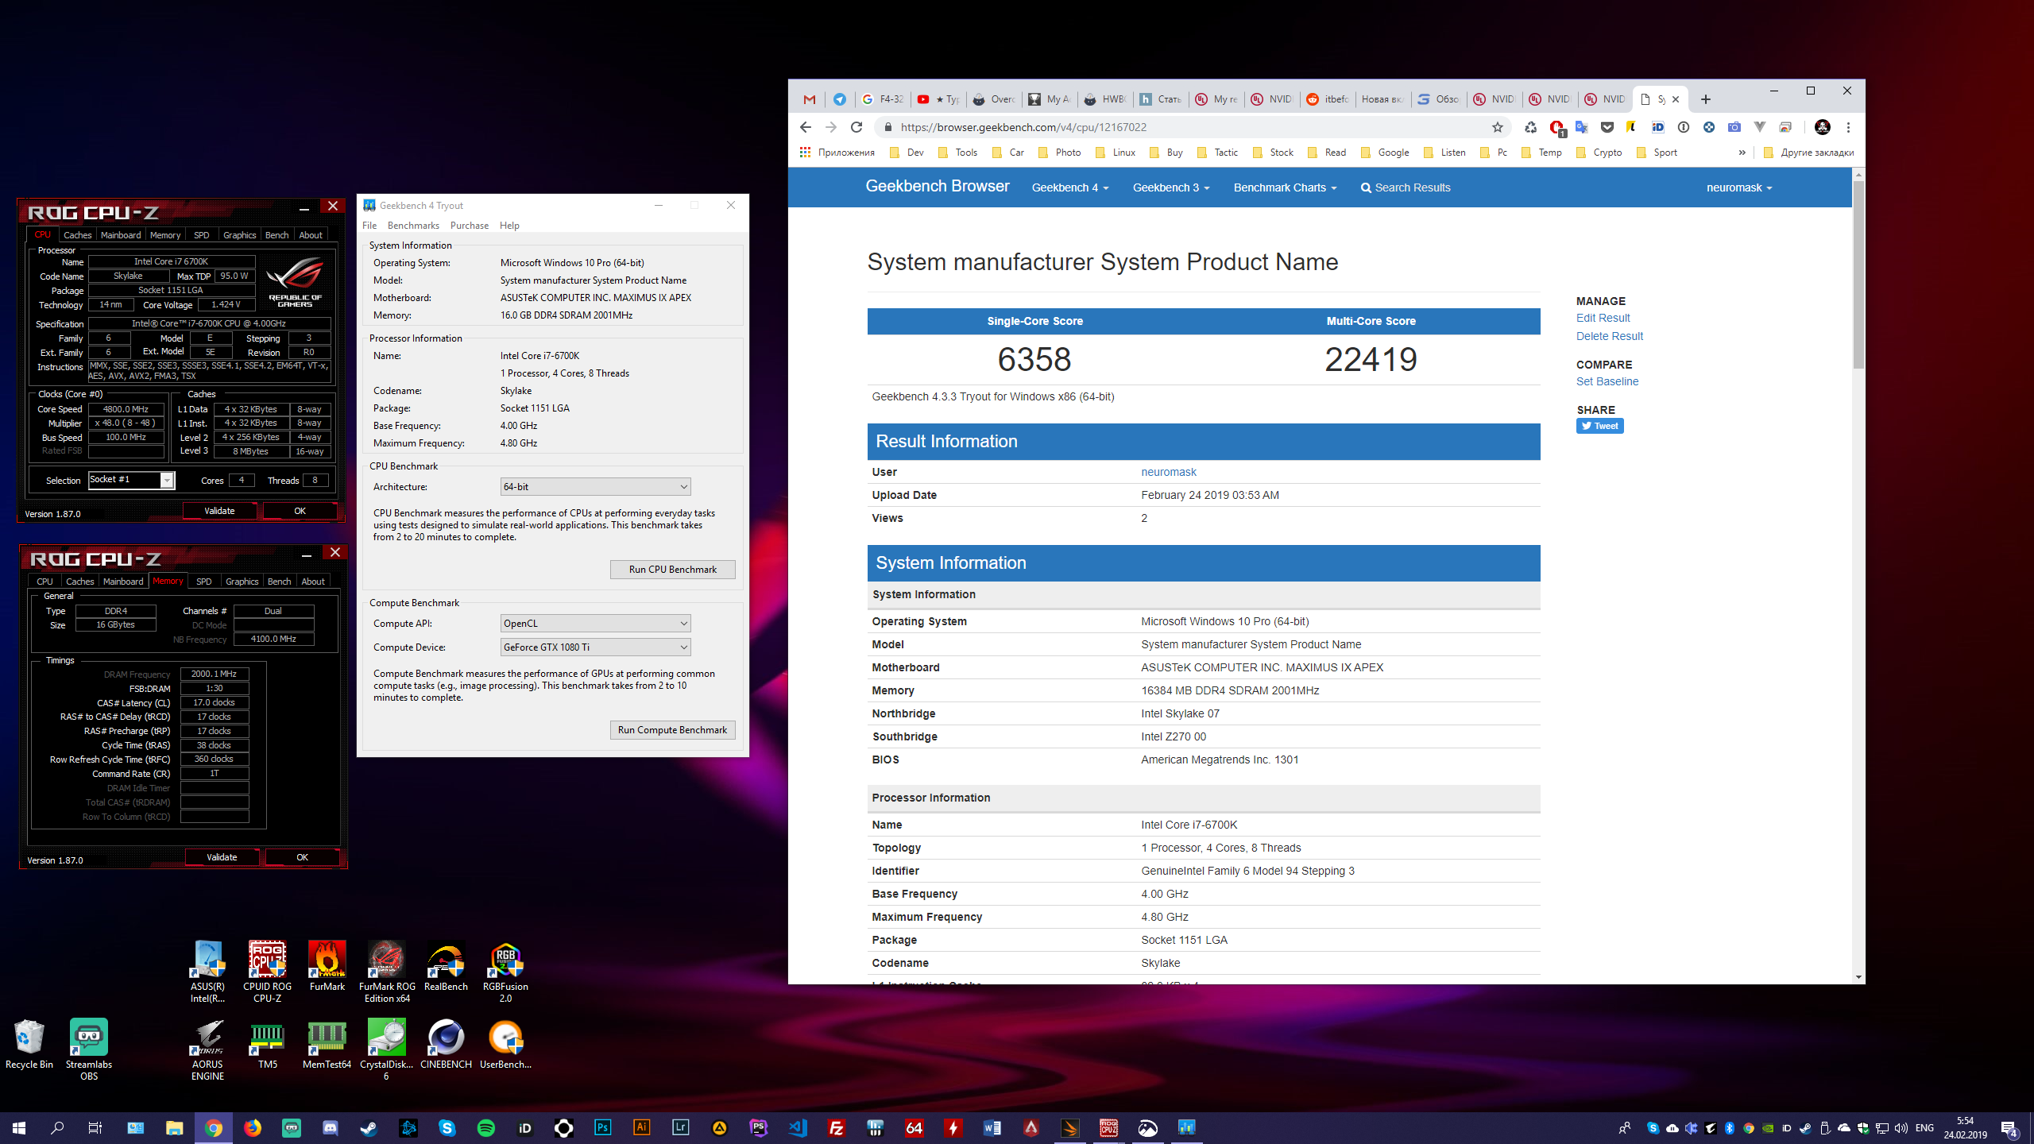This screenshot has height=1144, width=2034.
Task: Click Chrome reload page button
Action: [857, 127]
